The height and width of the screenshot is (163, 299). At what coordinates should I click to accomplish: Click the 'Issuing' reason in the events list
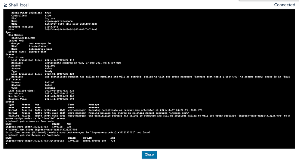27,110
